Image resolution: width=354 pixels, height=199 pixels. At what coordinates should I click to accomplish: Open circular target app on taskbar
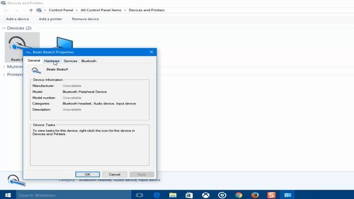(222, 195)
